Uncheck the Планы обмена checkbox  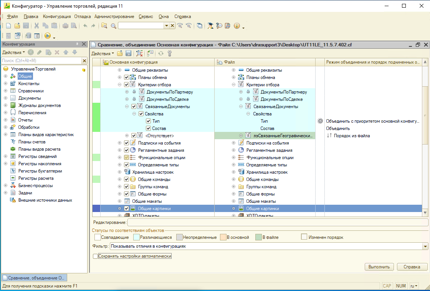pyautogui.click(x=126, y=77)
